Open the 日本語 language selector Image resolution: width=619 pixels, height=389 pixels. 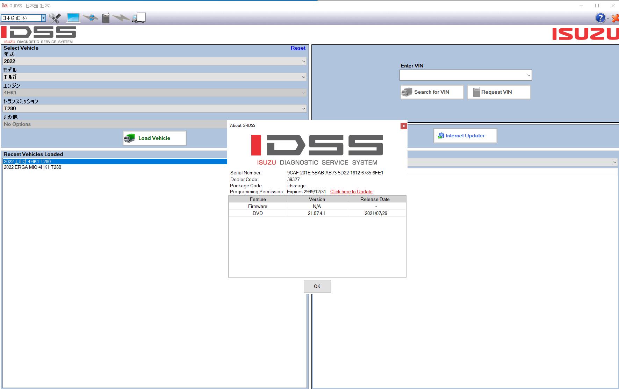(43, 17)
